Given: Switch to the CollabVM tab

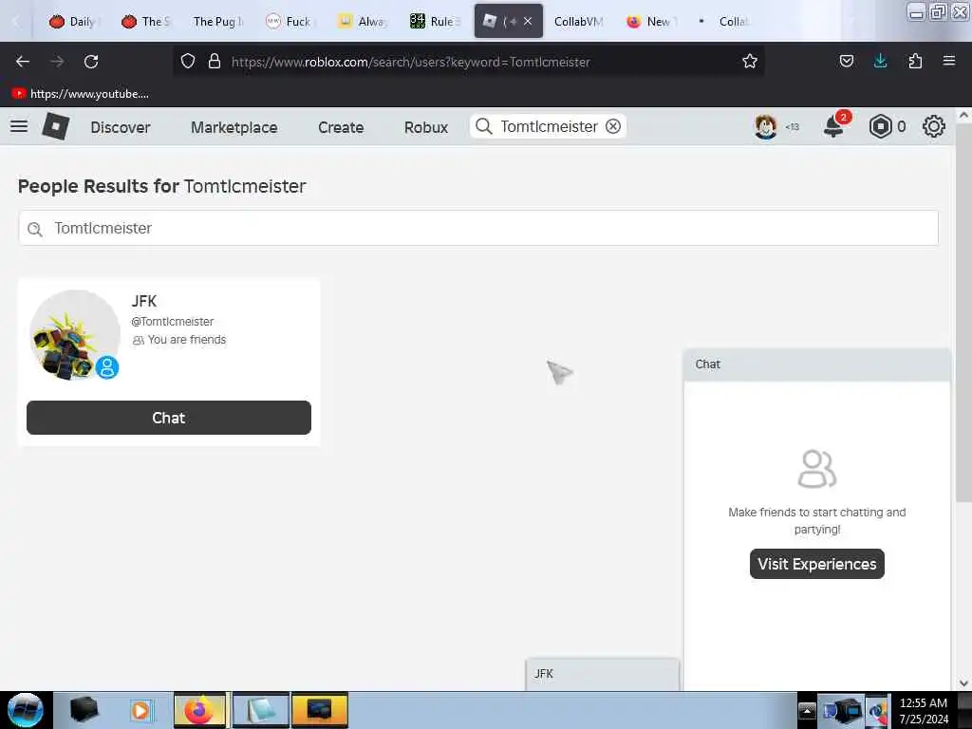Looking at the screenshot, I should 578,22.
